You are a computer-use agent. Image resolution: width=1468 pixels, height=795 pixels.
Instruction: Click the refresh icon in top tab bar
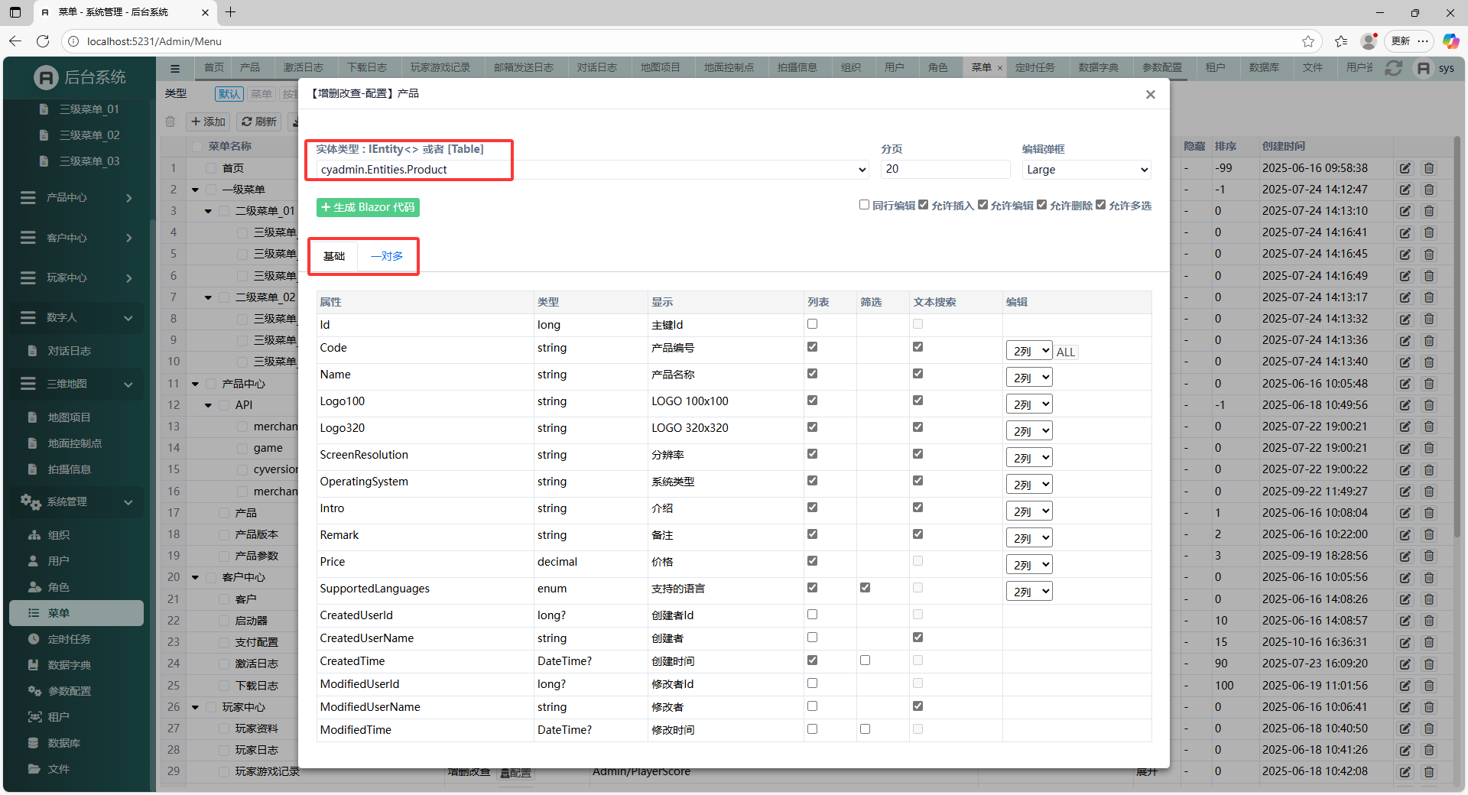(1393, 68)
